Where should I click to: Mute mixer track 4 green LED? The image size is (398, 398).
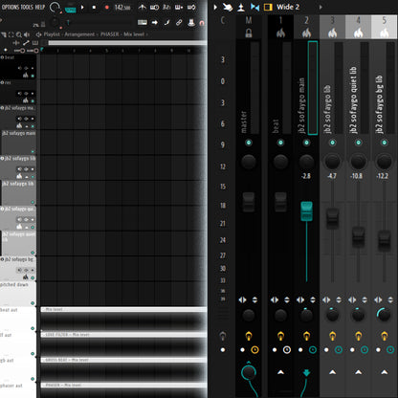point(359,143)
